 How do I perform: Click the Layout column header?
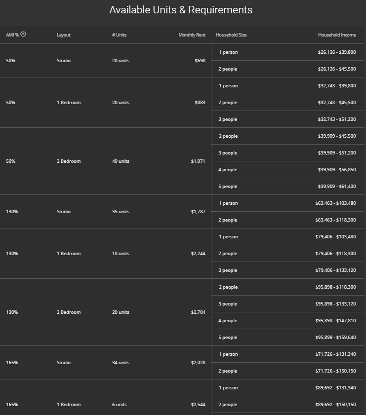pyautogui.click(x=64, y=35)
